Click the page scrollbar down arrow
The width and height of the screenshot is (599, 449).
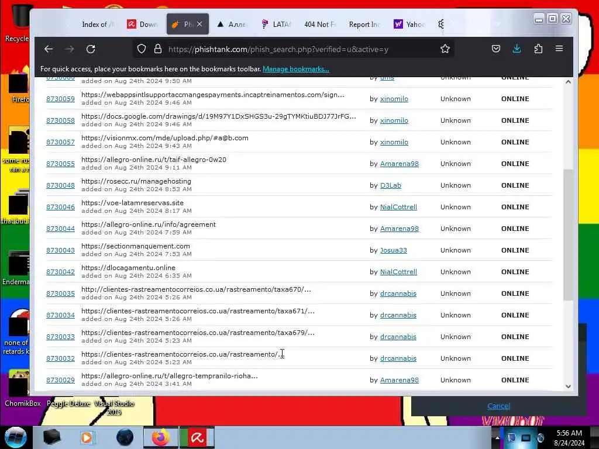pos(568,386)
